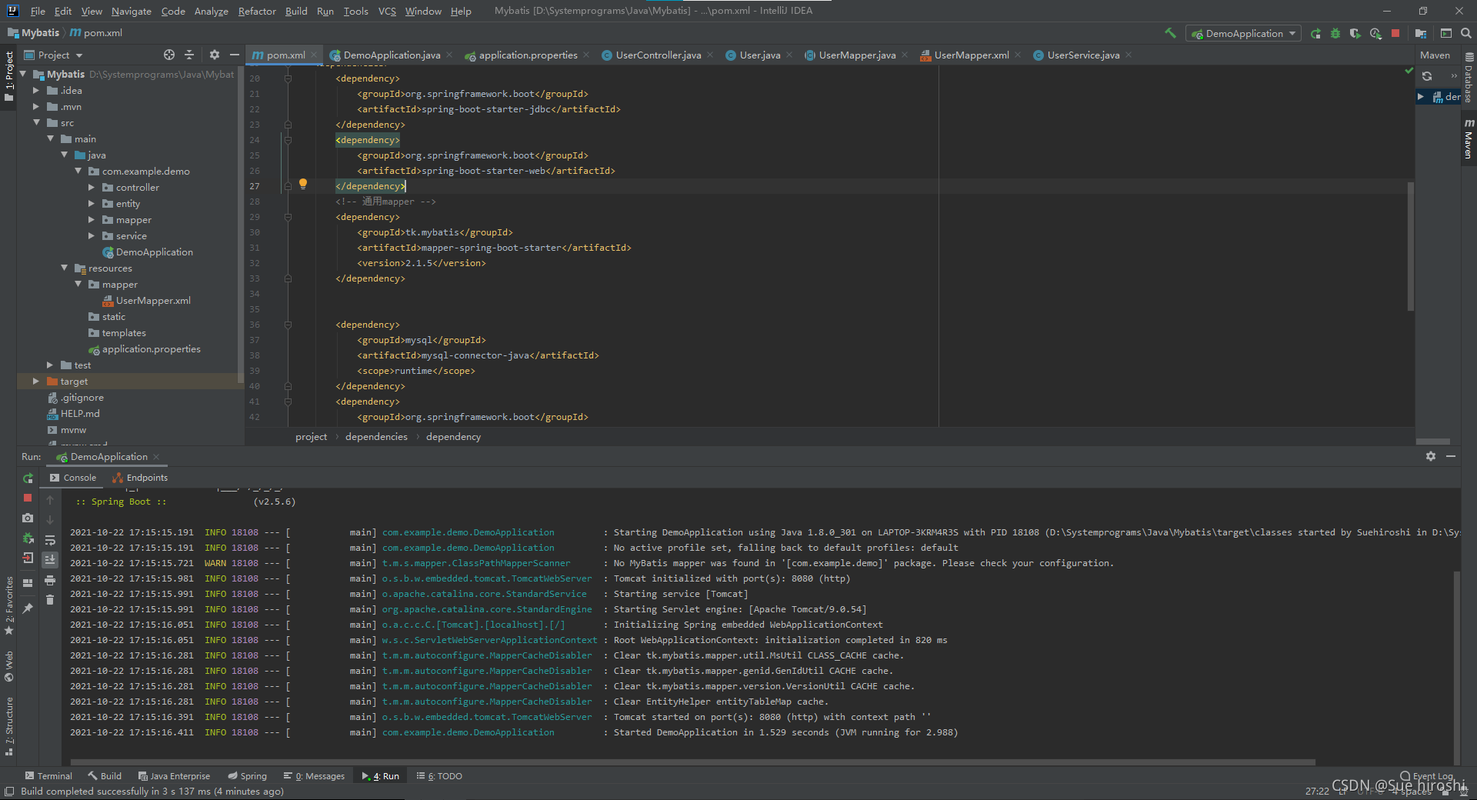
Task: Open Run Anything icon in the toolbar
Action: coord(1446,33)
